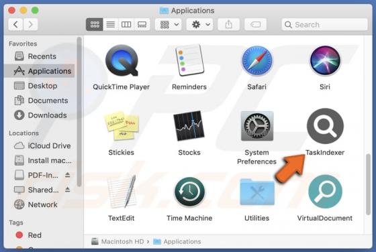Select the VirtualDocument app icon
The height and width of the screenshot is (252, 376).
[325, 192]
